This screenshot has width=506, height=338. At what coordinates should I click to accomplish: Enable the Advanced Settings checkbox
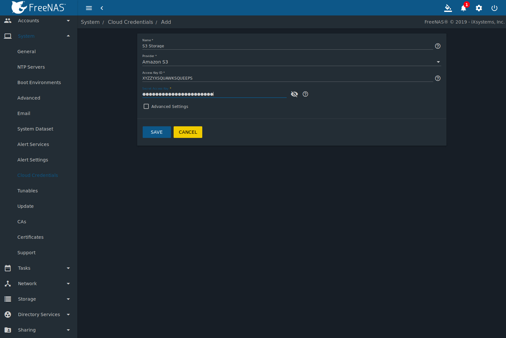pos(146,106)
